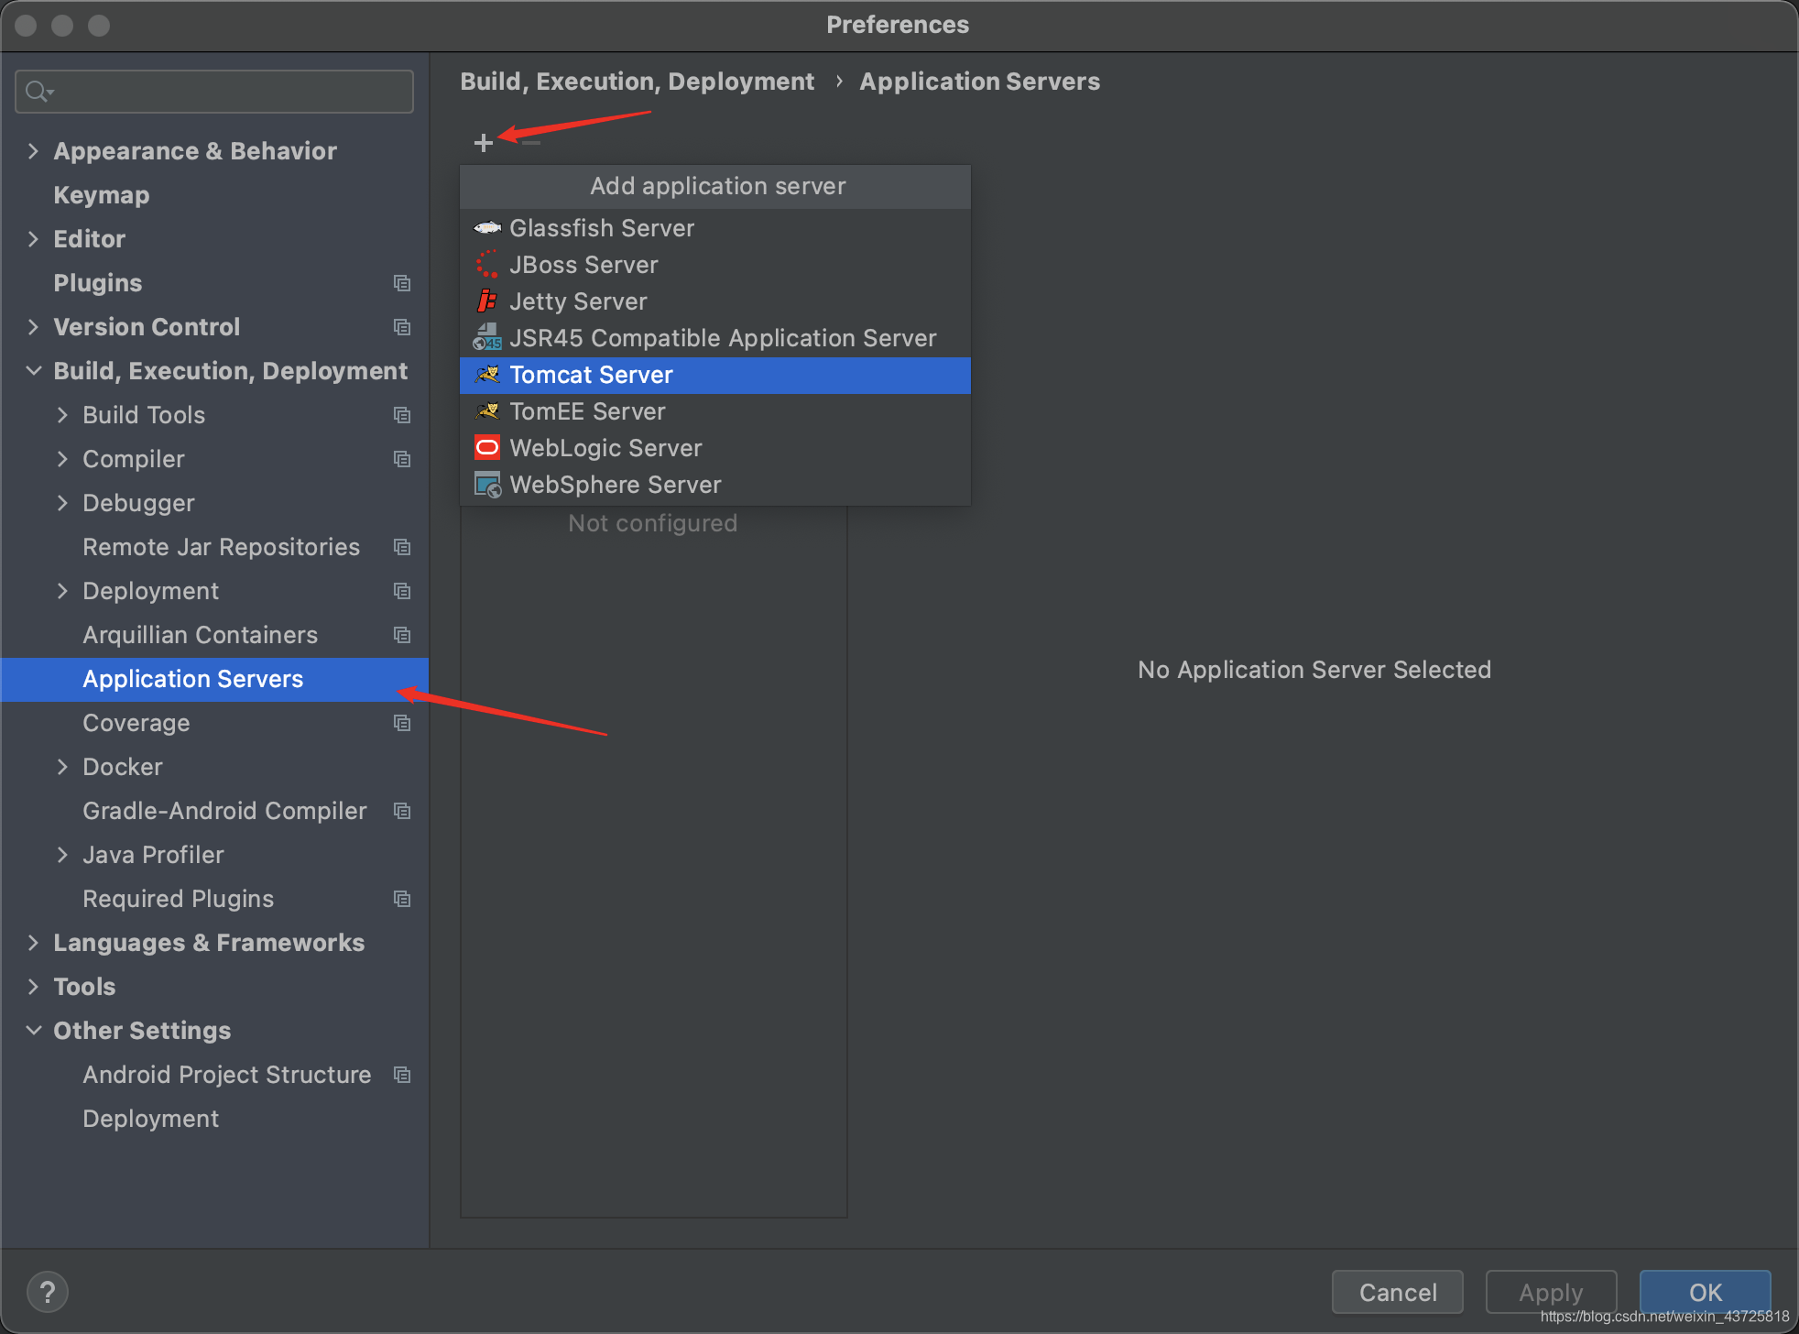This screenshot has height=1334, width=1799.
Task: Click the plus icon to add server
Action: pyautogui.click(x=484, y=142)
